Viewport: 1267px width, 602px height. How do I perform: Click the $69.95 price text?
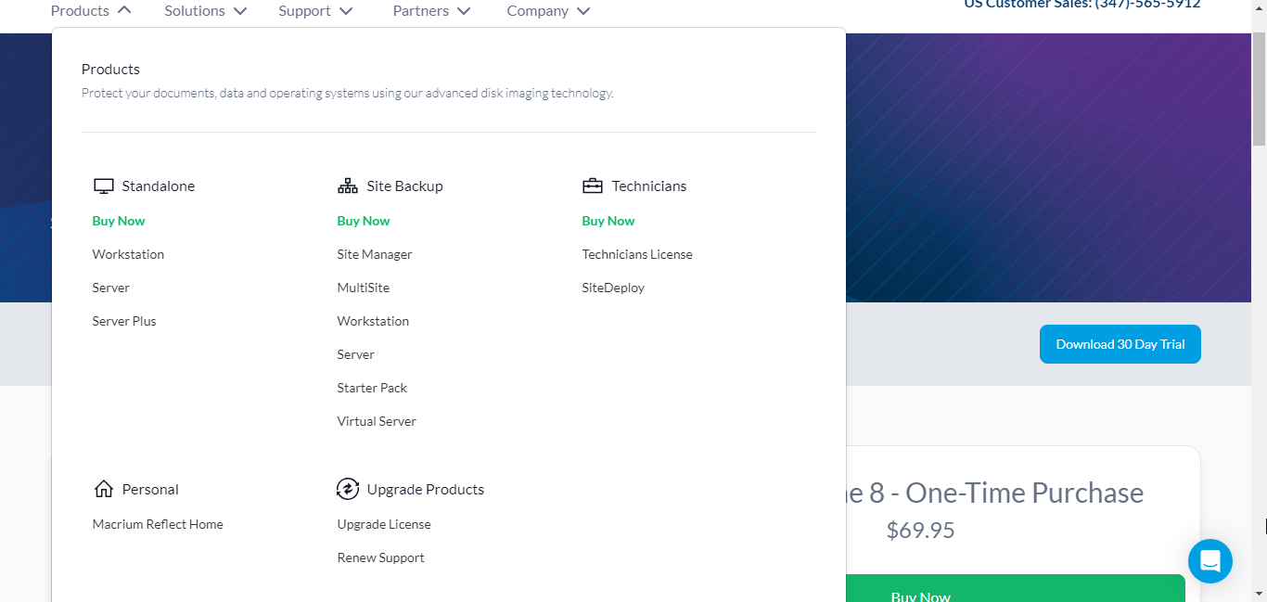point(920,530)
